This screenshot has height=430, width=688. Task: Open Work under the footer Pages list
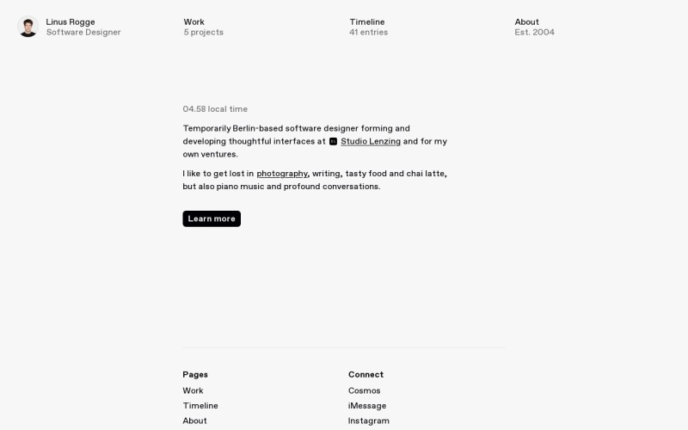point(193,390)
